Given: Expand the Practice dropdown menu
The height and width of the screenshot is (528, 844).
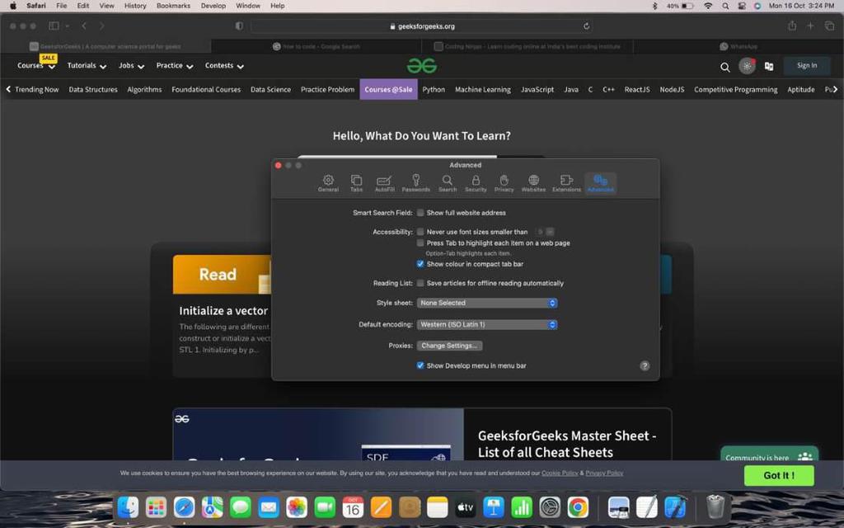Looking at the screenshot, I should (175, 66).
